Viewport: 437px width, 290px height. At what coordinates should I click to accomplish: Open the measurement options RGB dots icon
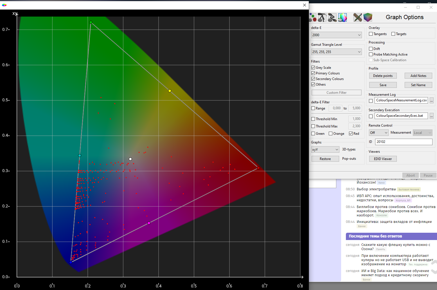coord(313,17)
